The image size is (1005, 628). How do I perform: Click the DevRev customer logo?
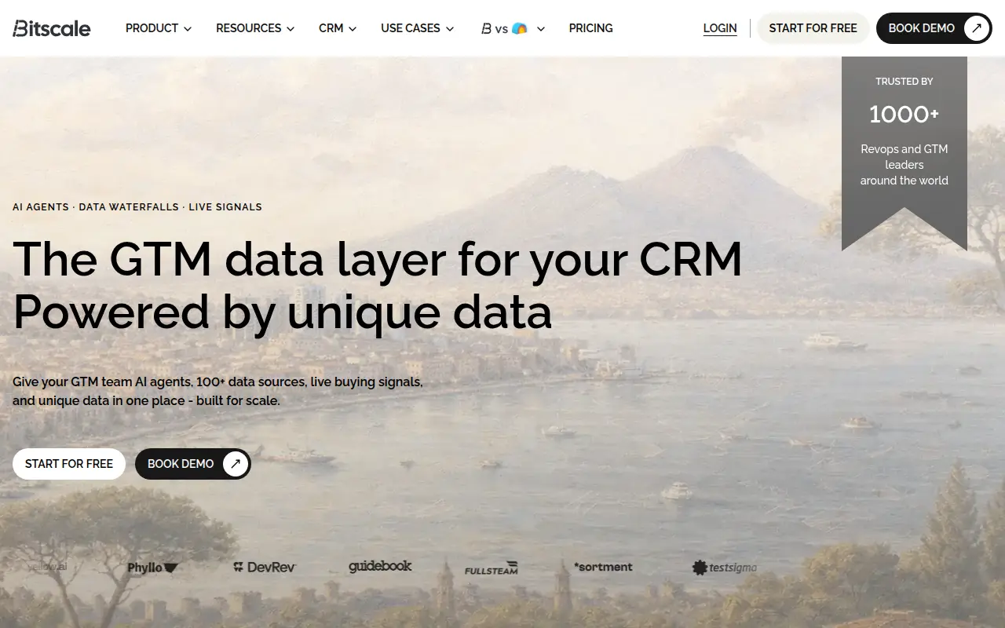[265, 567]
